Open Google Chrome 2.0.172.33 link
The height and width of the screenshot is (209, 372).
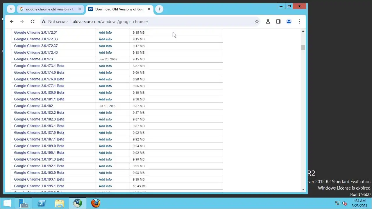point(36,39)
